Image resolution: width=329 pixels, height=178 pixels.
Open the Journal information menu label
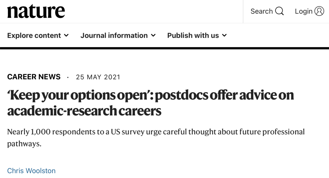(x=114, y=35)
